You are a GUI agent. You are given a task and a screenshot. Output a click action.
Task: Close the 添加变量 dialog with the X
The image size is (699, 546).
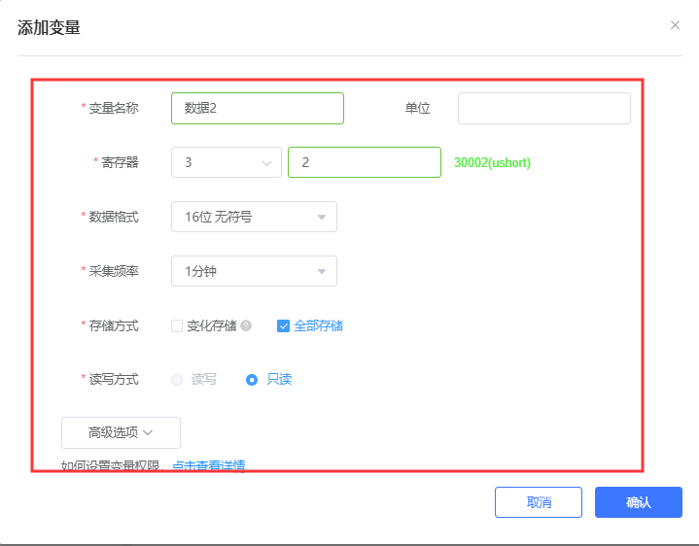pos(675,25)
